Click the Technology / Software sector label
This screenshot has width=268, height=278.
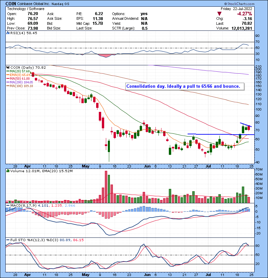click(26, 9)
